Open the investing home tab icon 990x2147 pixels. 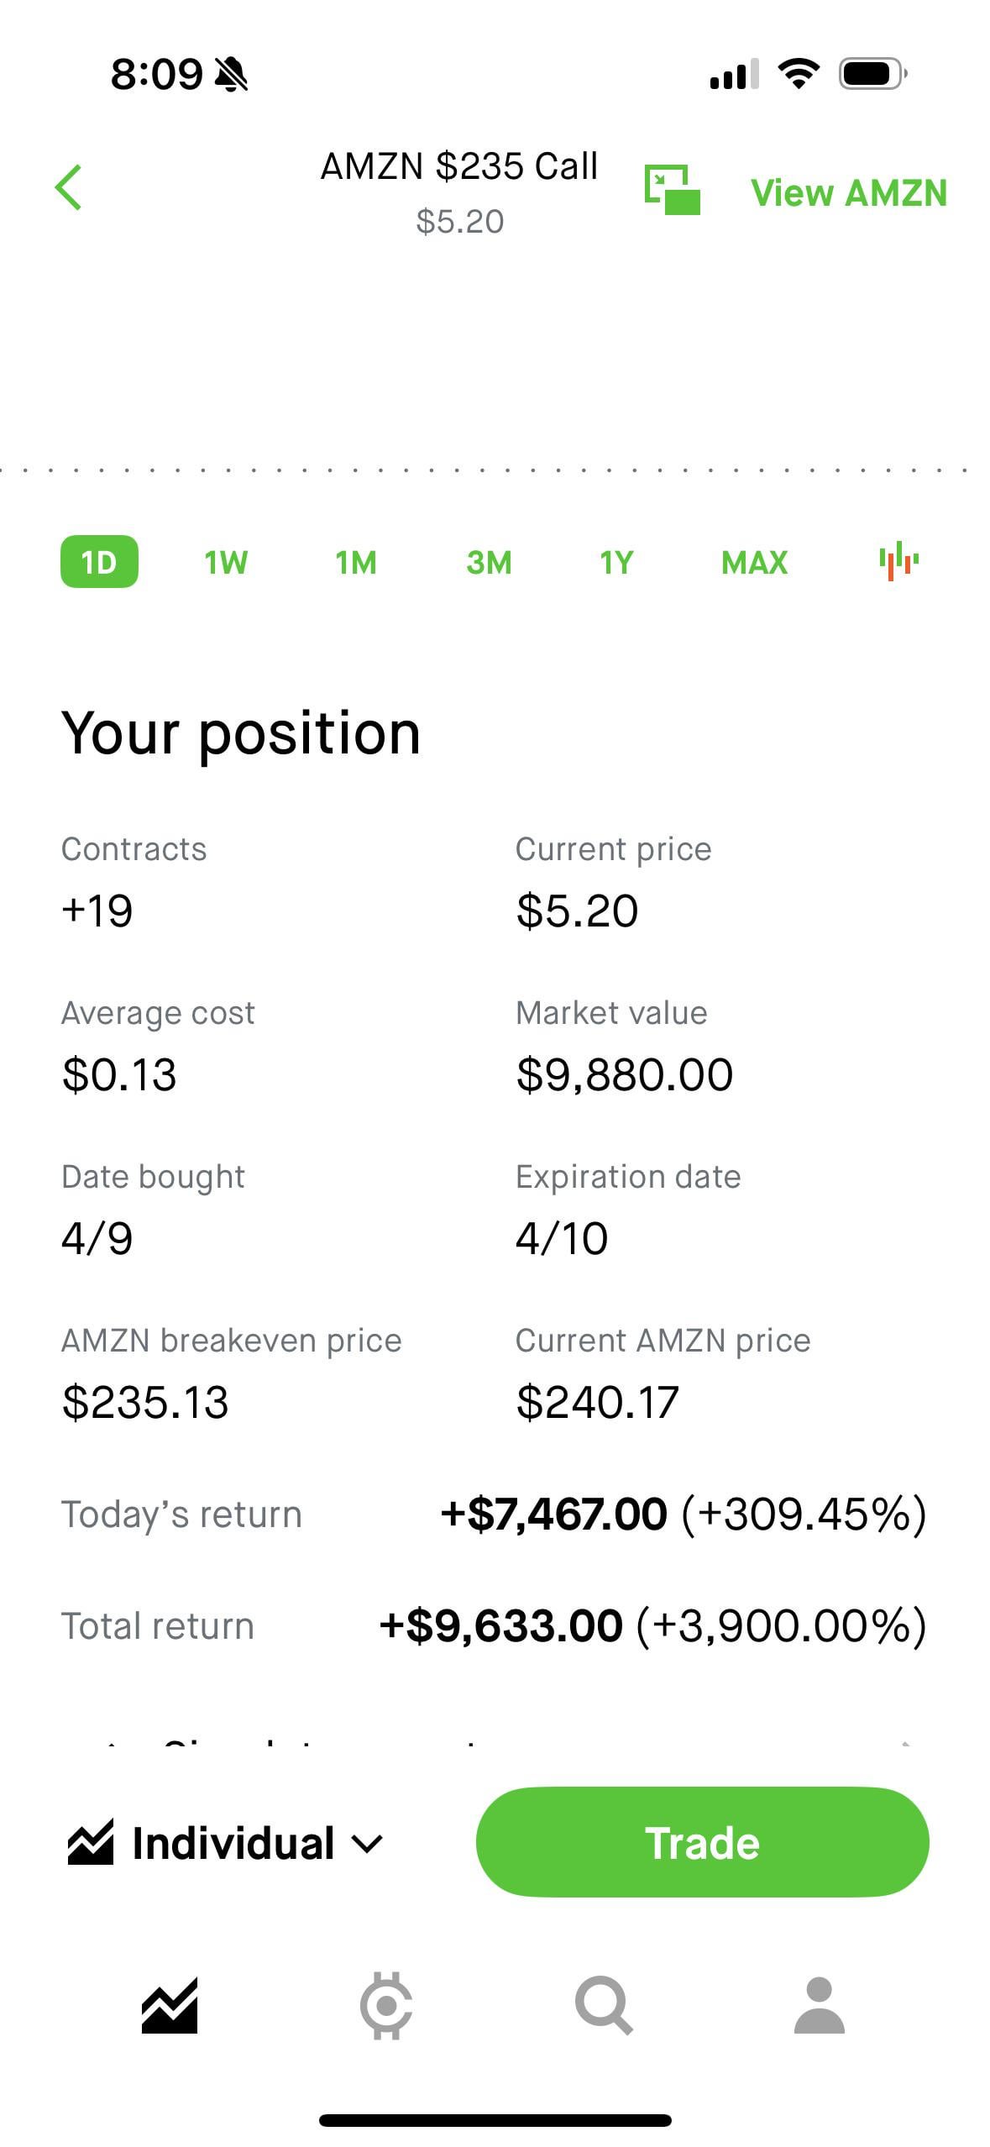(170, 2006)
